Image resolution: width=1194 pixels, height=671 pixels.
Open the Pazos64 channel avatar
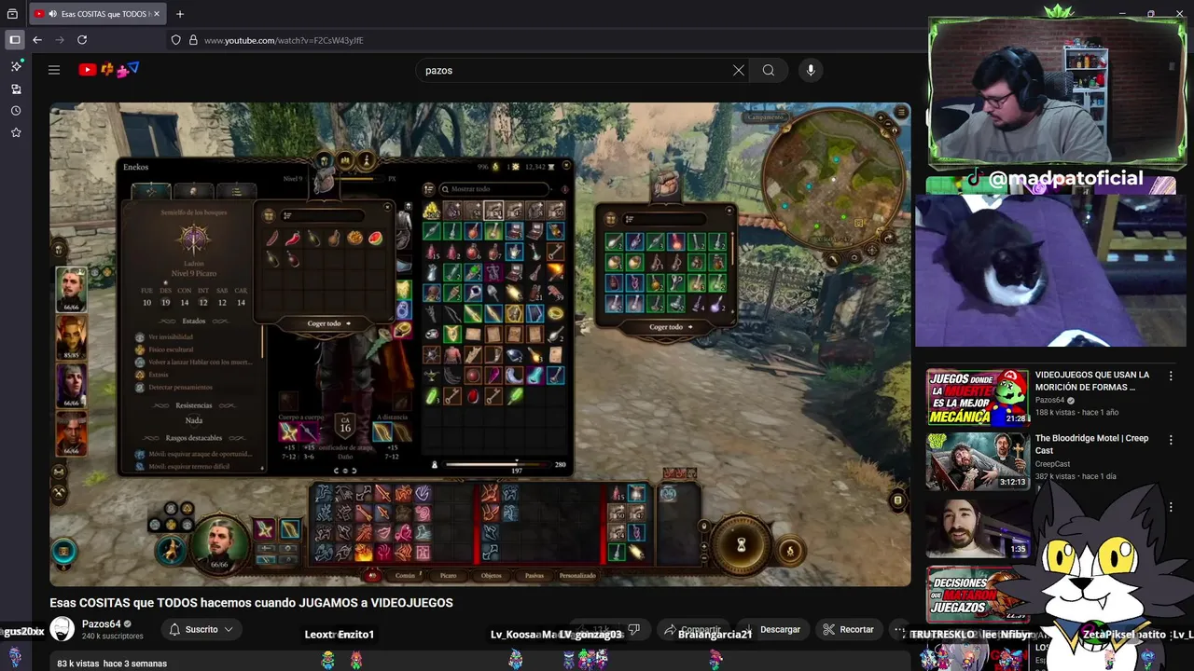coord(62,629)
